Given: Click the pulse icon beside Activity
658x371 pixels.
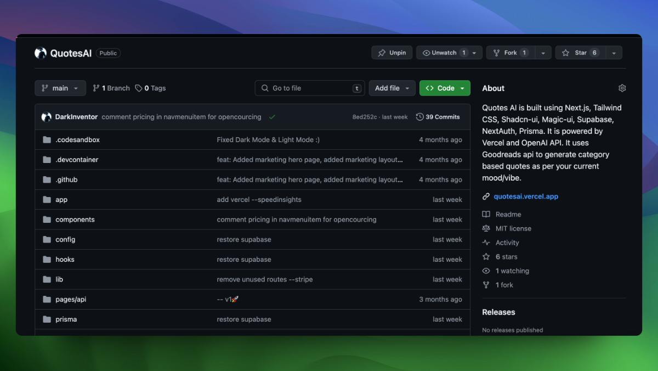Looking at the screenshot, I should [x=486, y=243].
